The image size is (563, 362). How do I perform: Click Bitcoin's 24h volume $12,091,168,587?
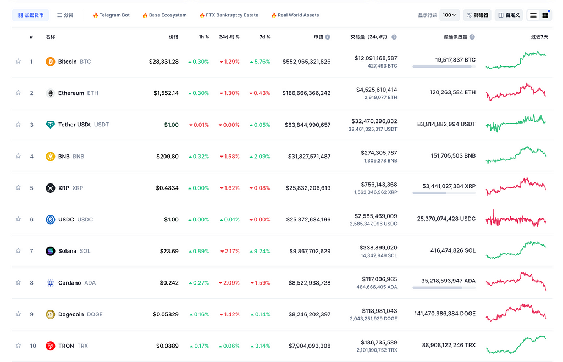(376, 58)
